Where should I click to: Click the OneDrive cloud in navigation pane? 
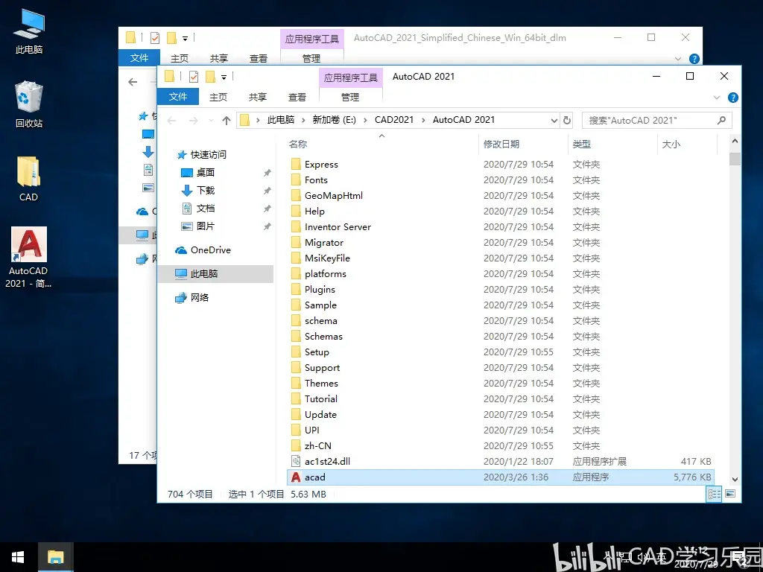(x=181, y=250)
